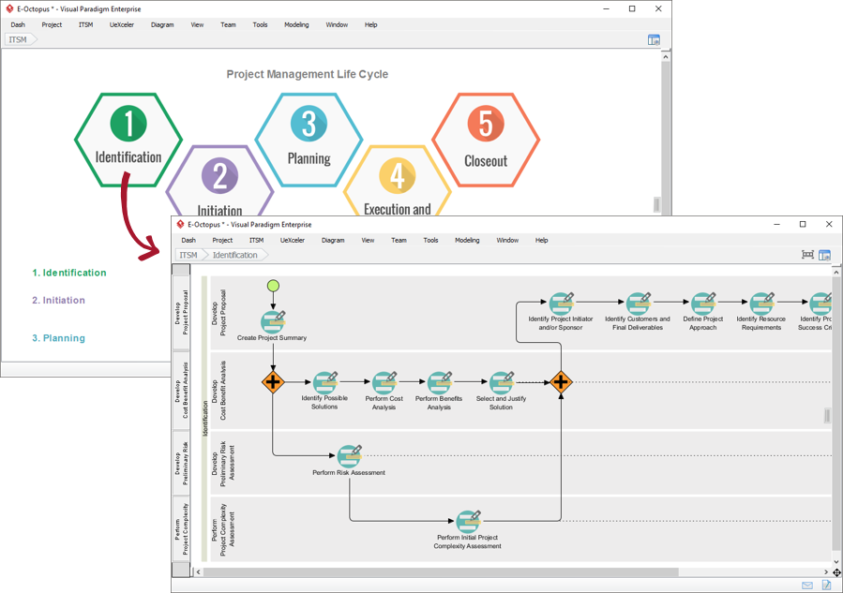Click the document icon in the status bar

click(x=826, y=585)
